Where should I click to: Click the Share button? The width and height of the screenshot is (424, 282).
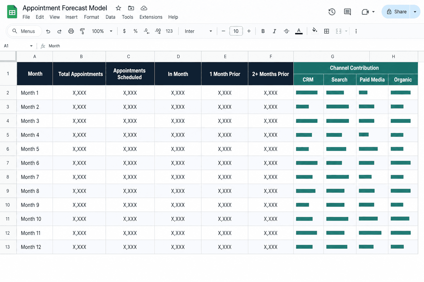(x=396, y=12)
